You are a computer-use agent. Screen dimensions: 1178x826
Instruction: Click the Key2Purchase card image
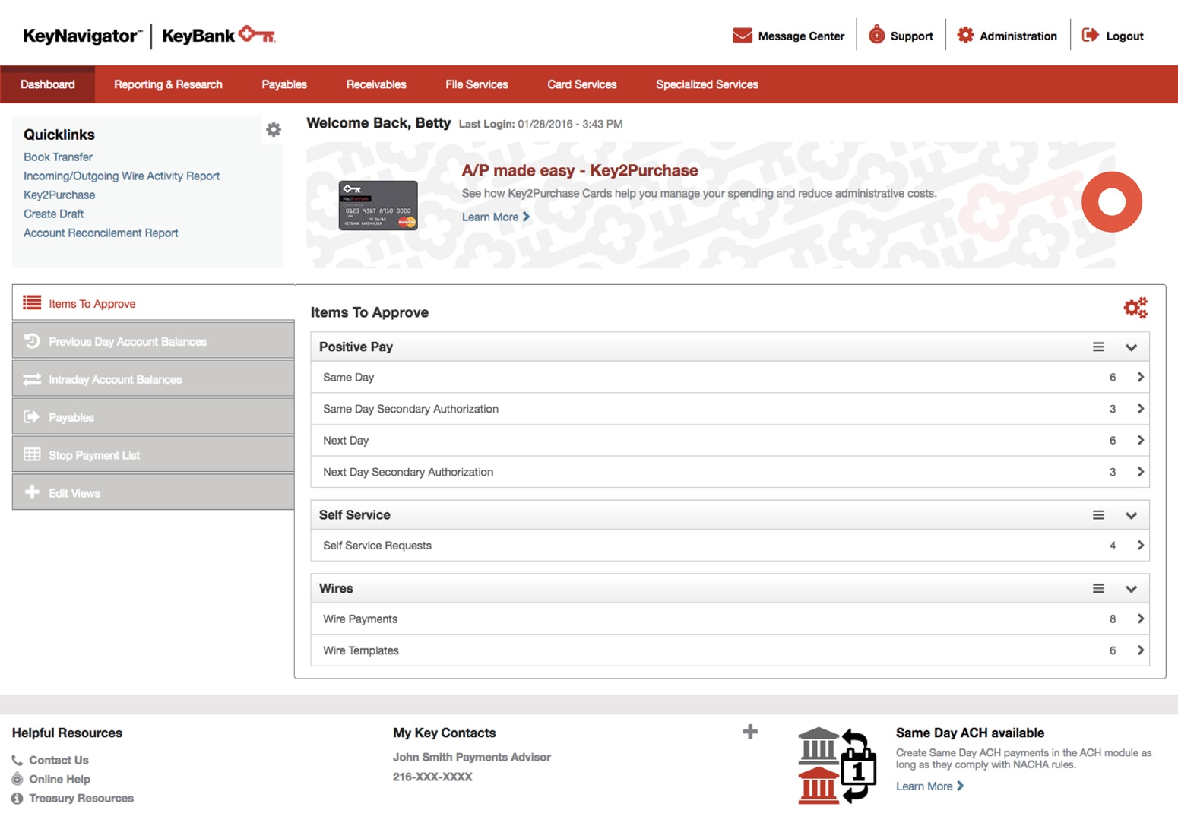pos(378,205)
